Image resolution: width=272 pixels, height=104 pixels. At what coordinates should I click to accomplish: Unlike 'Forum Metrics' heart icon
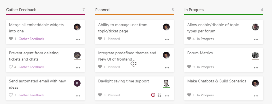tap(189, 67)
